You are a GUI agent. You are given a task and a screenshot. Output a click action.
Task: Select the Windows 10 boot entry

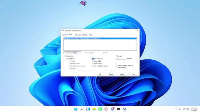pyautogui.click(x=100, y=39)
